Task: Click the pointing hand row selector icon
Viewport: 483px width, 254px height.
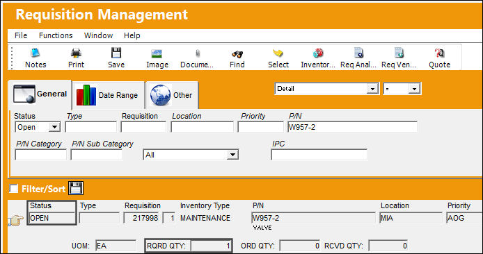Action: [x=16, y=221]
